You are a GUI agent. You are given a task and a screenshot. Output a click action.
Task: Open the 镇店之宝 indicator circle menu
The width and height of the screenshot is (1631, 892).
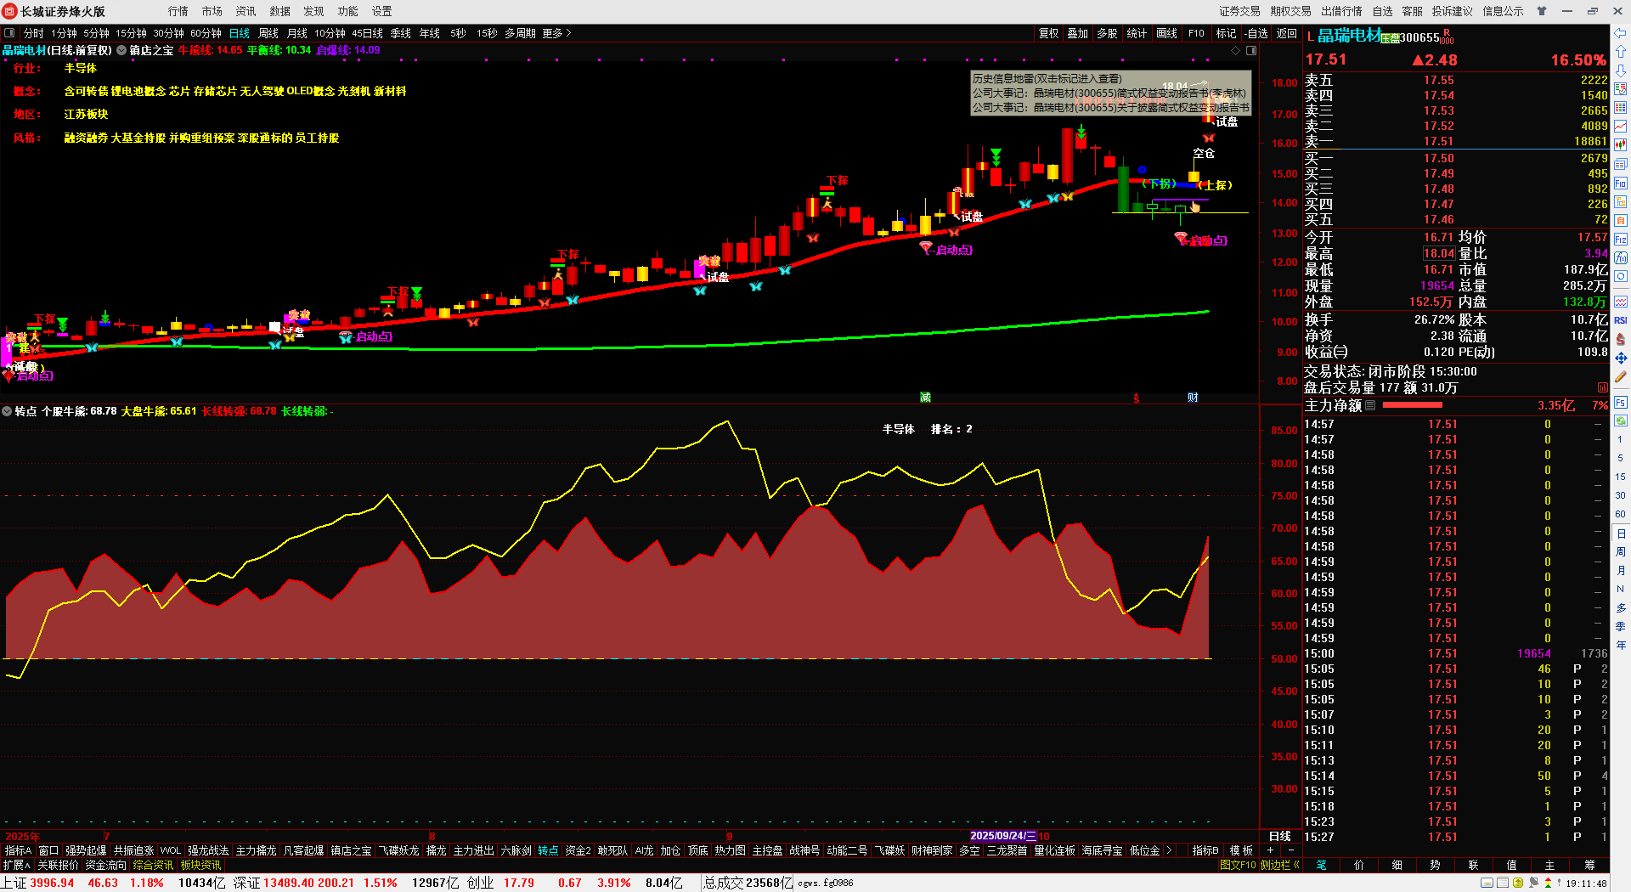pyautogui.click(x=121, y=50)
